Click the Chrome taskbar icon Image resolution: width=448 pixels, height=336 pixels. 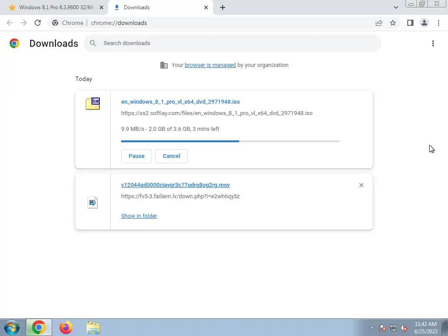pos(39,327)
